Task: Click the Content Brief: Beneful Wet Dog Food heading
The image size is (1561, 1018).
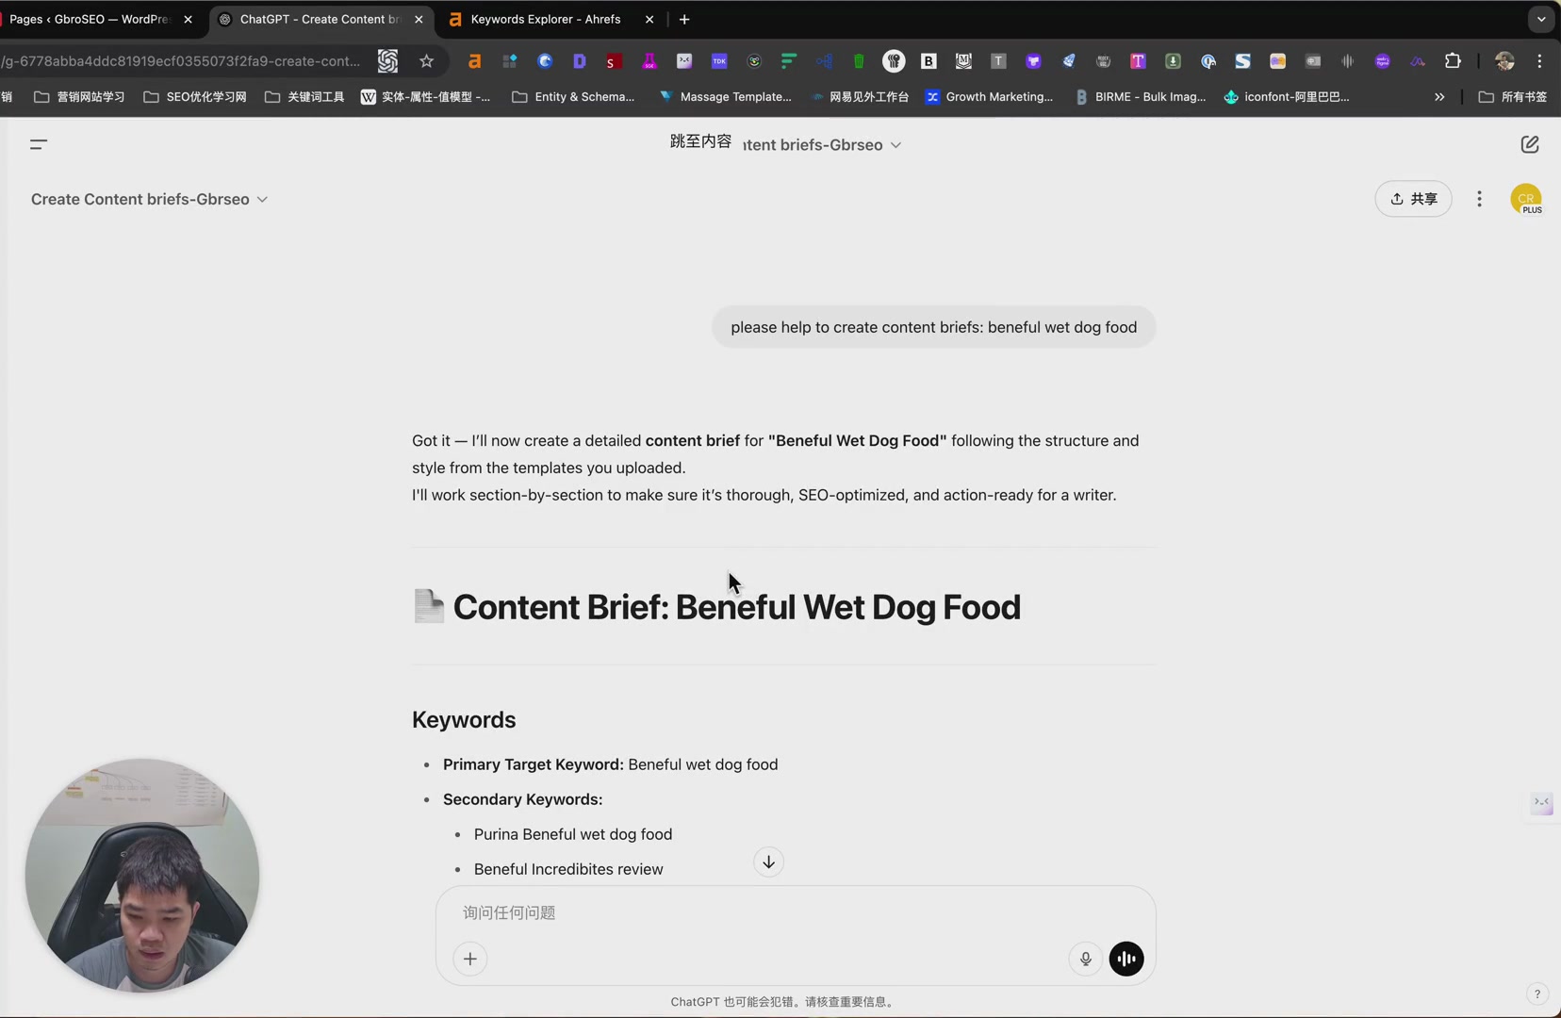Action: 736,607
